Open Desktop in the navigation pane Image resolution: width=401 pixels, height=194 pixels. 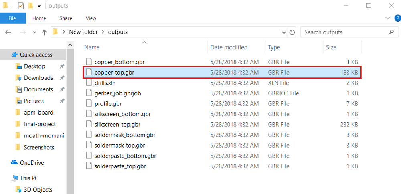34,66
